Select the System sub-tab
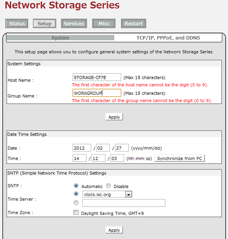The width and height of the screenshot is (228, 239). point(60,38)
